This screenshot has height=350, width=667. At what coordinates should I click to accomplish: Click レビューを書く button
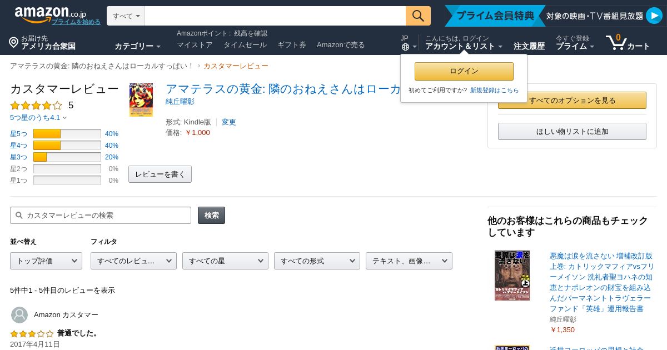pos(160,174)
